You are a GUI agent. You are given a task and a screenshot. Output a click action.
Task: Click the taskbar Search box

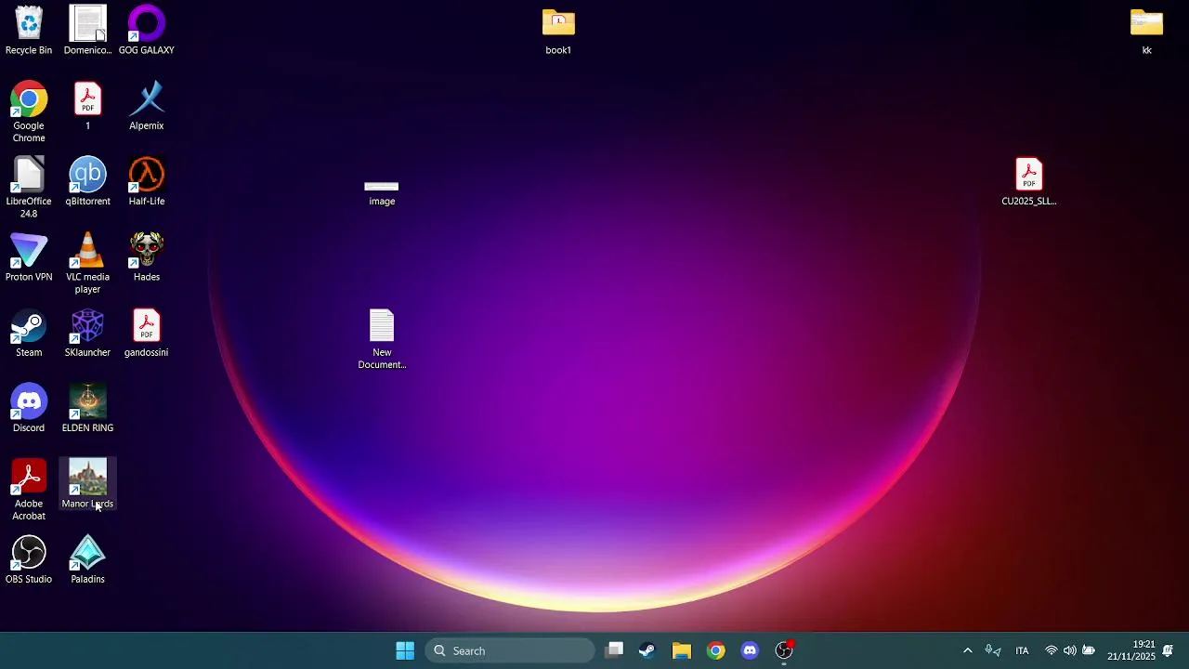pos(509,650)
